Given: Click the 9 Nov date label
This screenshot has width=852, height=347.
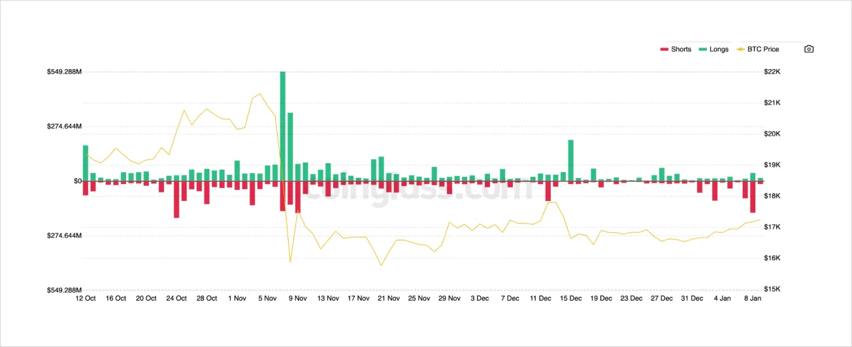Looking at the screenshot, I should coord(298,299).
